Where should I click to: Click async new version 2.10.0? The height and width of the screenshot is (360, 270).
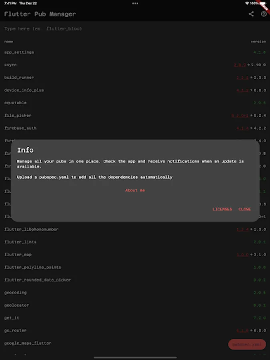click(x=258, y=65)
